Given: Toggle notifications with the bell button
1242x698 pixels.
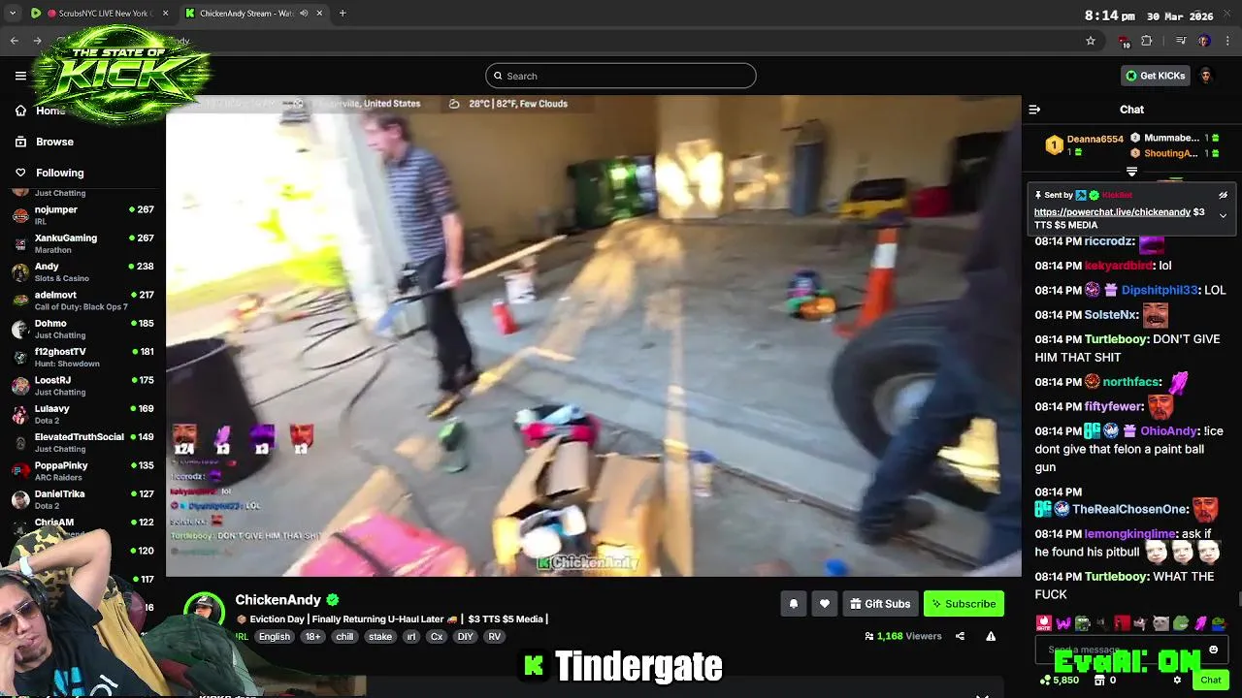Looking at the screenshot, I should pos(794,604).
